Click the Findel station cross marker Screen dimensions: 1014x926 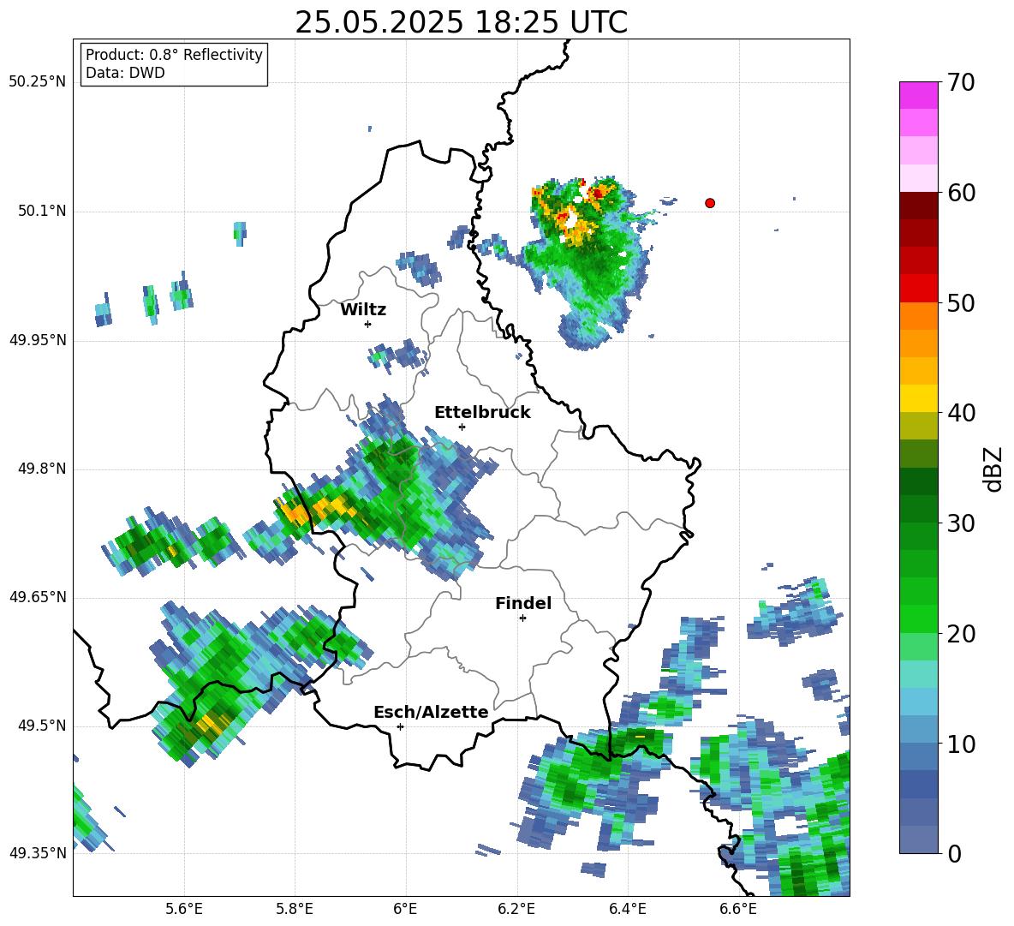522,618
